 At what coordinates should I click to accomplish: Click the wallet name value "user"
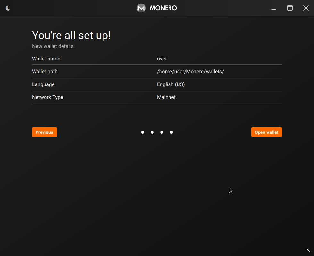click(x=162, y=59)
